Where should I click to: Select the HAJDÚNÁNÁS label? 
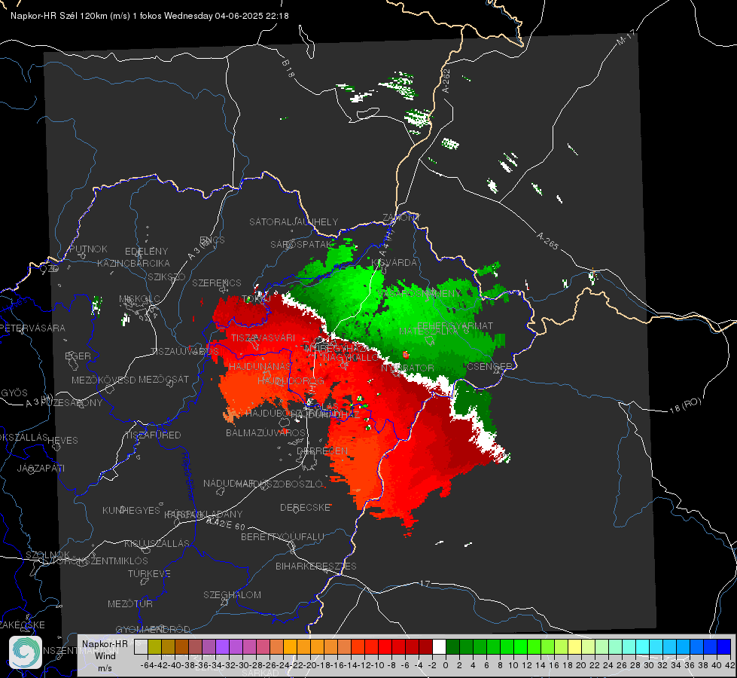(x=260, y=366)
